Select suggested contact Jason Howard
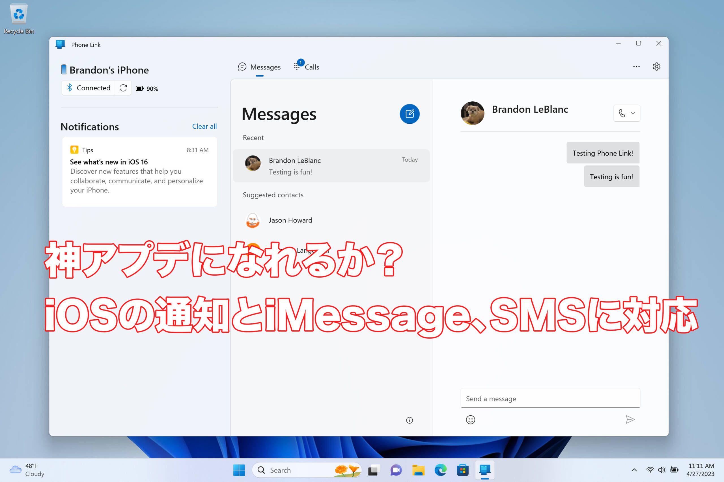This screenshot has height=482, width=724. (x=331, y=221)
